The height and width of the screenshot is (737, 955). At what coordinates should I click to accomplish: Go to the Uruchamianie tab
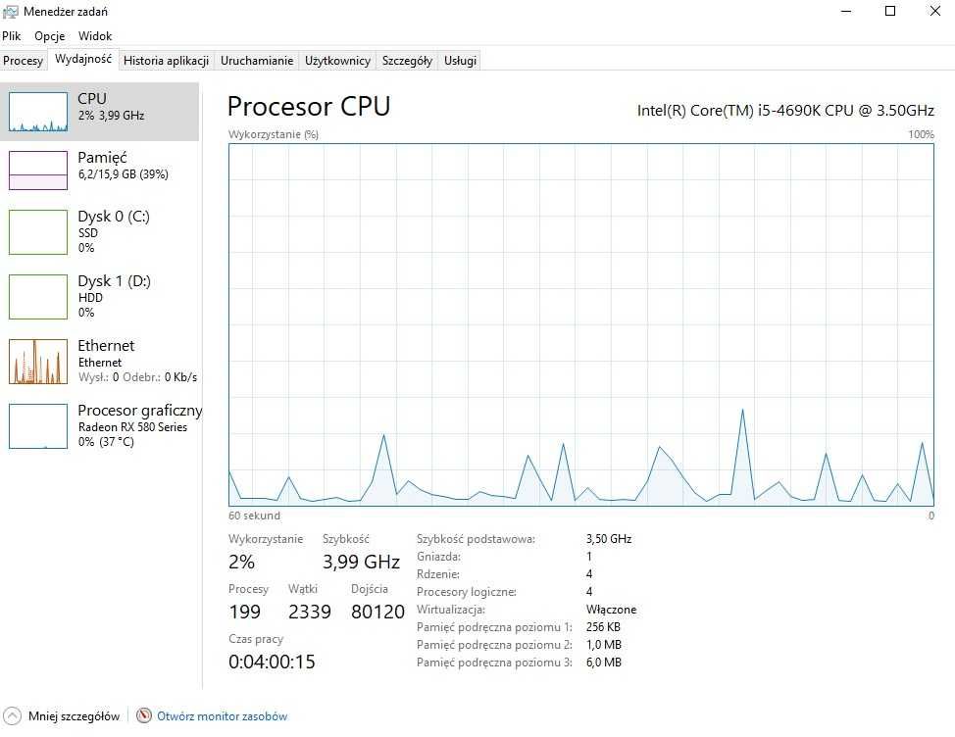coord(257,60)
